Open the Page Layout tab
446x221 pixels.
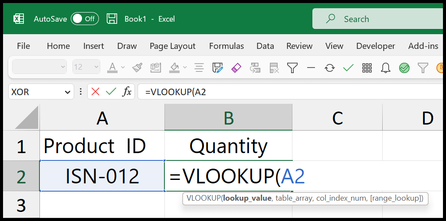pos(173,46)
